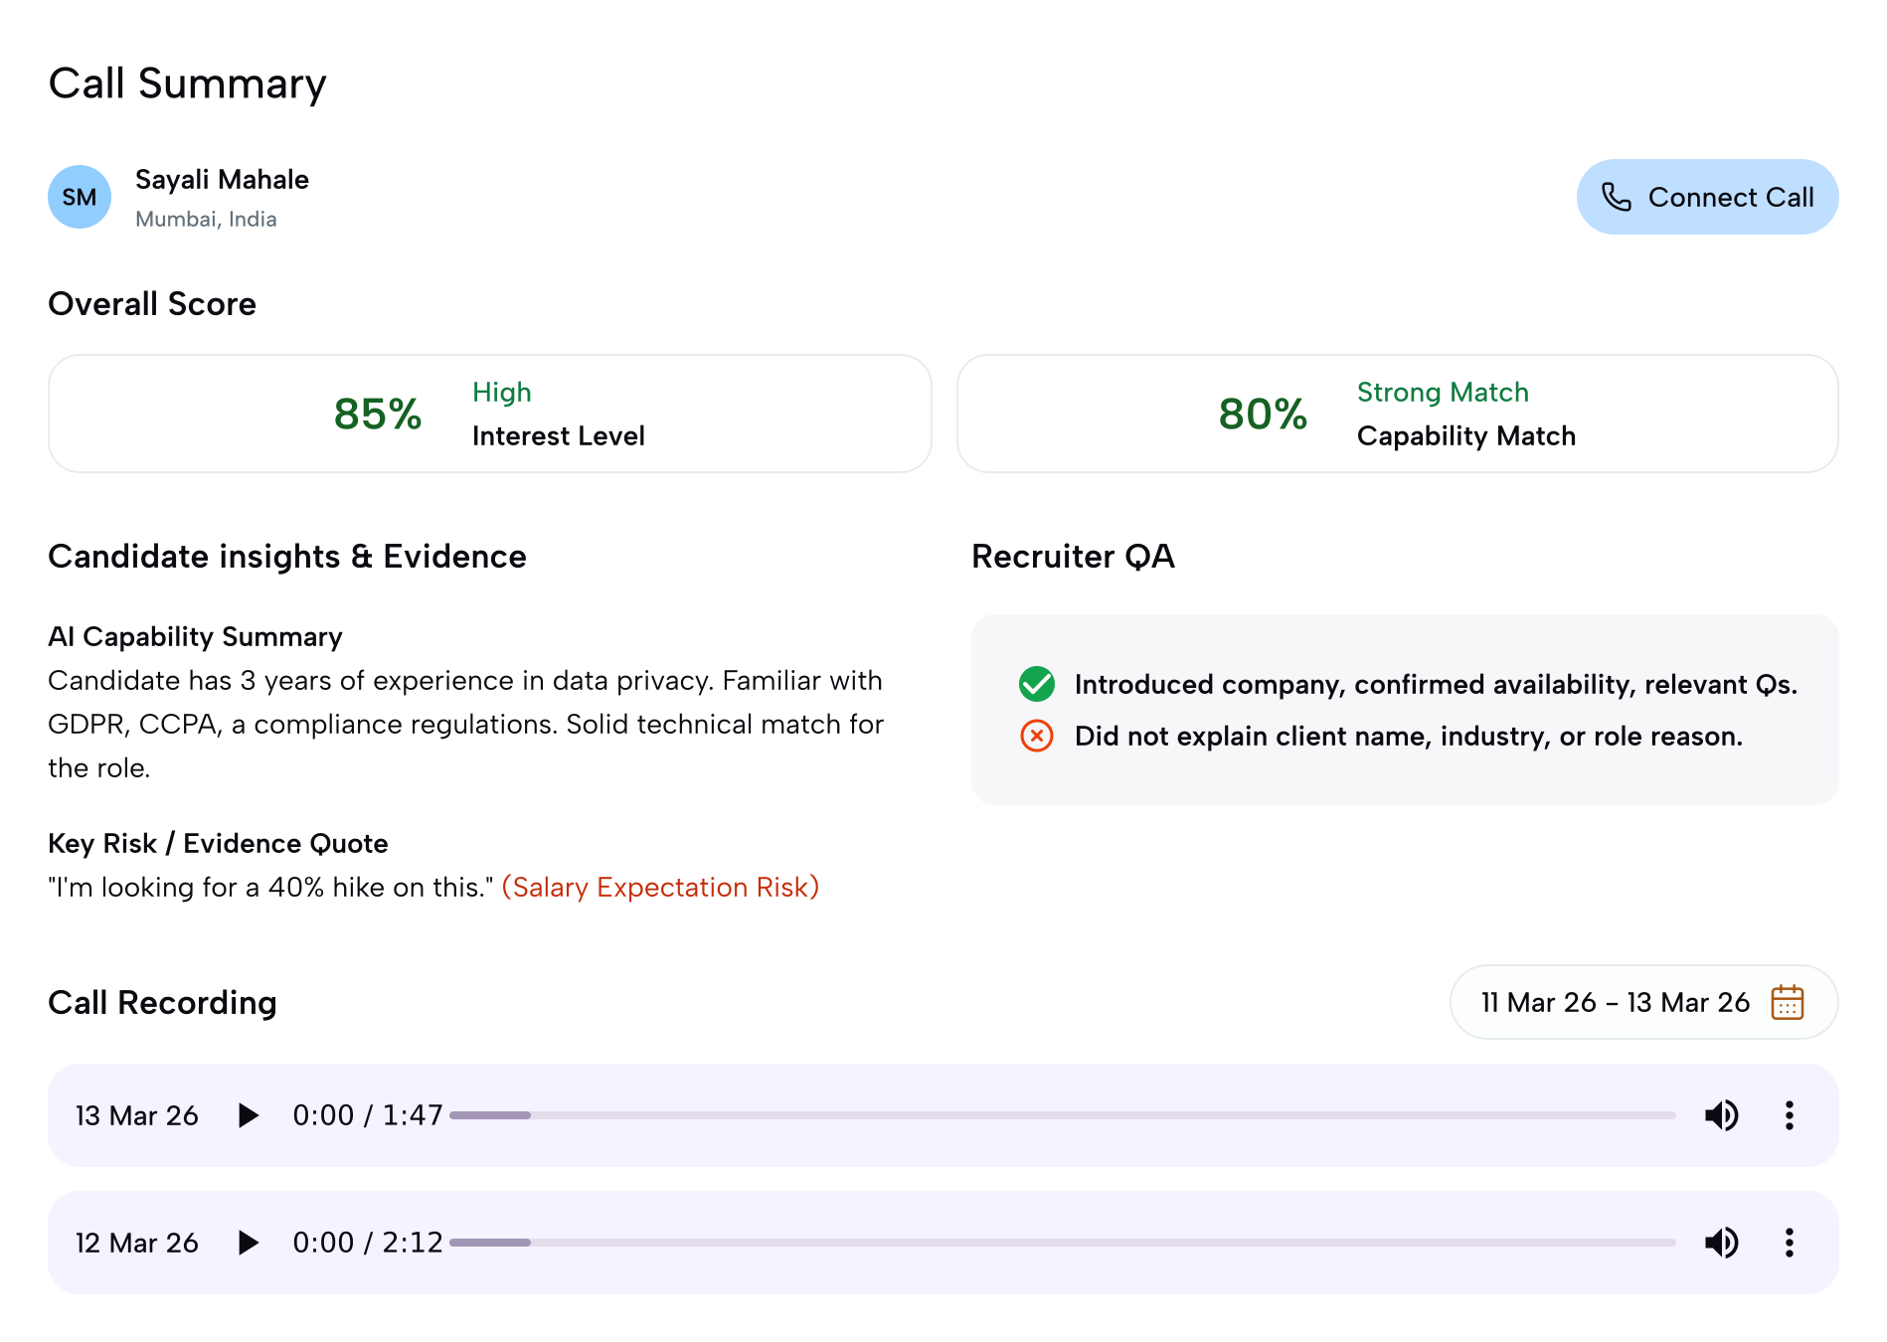Click the candidate name Sayali Mahale
The height and width of the screenshot is (1342, 1887).
[x=222, y=180]
